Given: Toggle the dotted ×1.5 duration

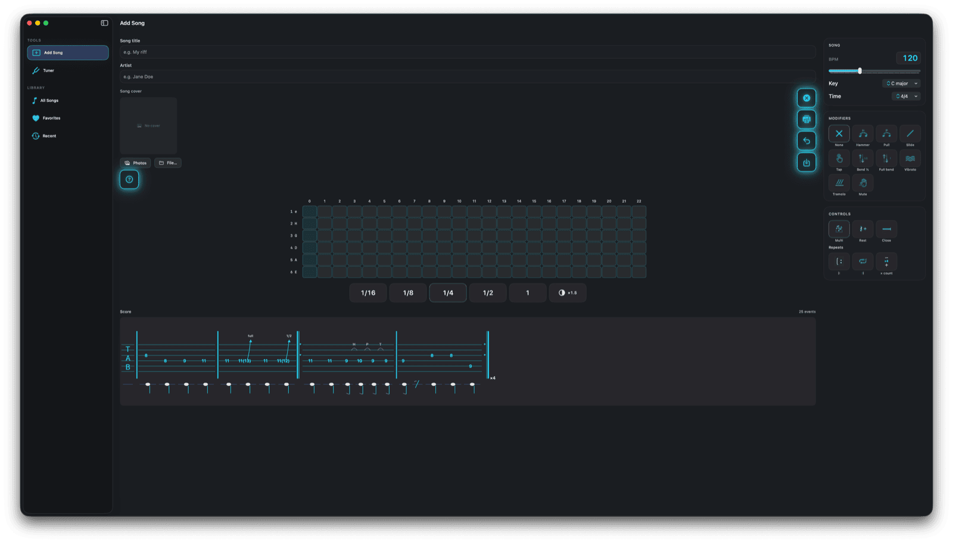Looking at the screenshot, I should click(568, 293).
